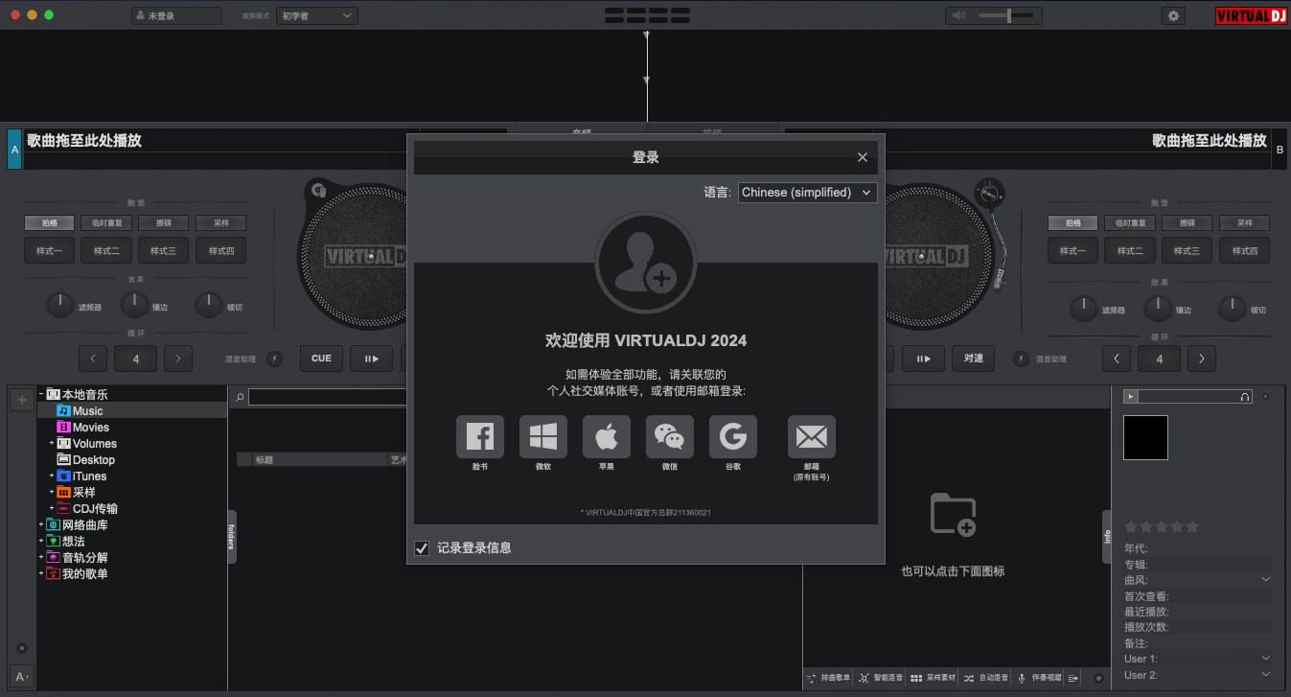The height and width of the screenshot is (697, 1291).
Task: Select the Music folder in sidebar
Action: (87, 411)
